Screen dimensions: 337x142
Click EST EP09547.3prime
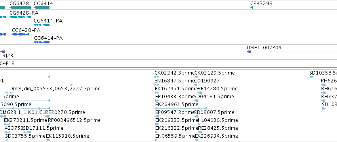click(175, 112)
